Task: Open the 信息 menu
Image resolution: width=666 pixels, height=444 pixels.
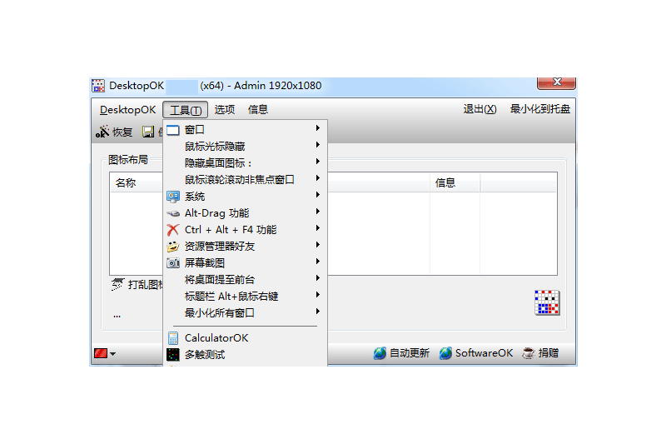Action: point(258,110)
